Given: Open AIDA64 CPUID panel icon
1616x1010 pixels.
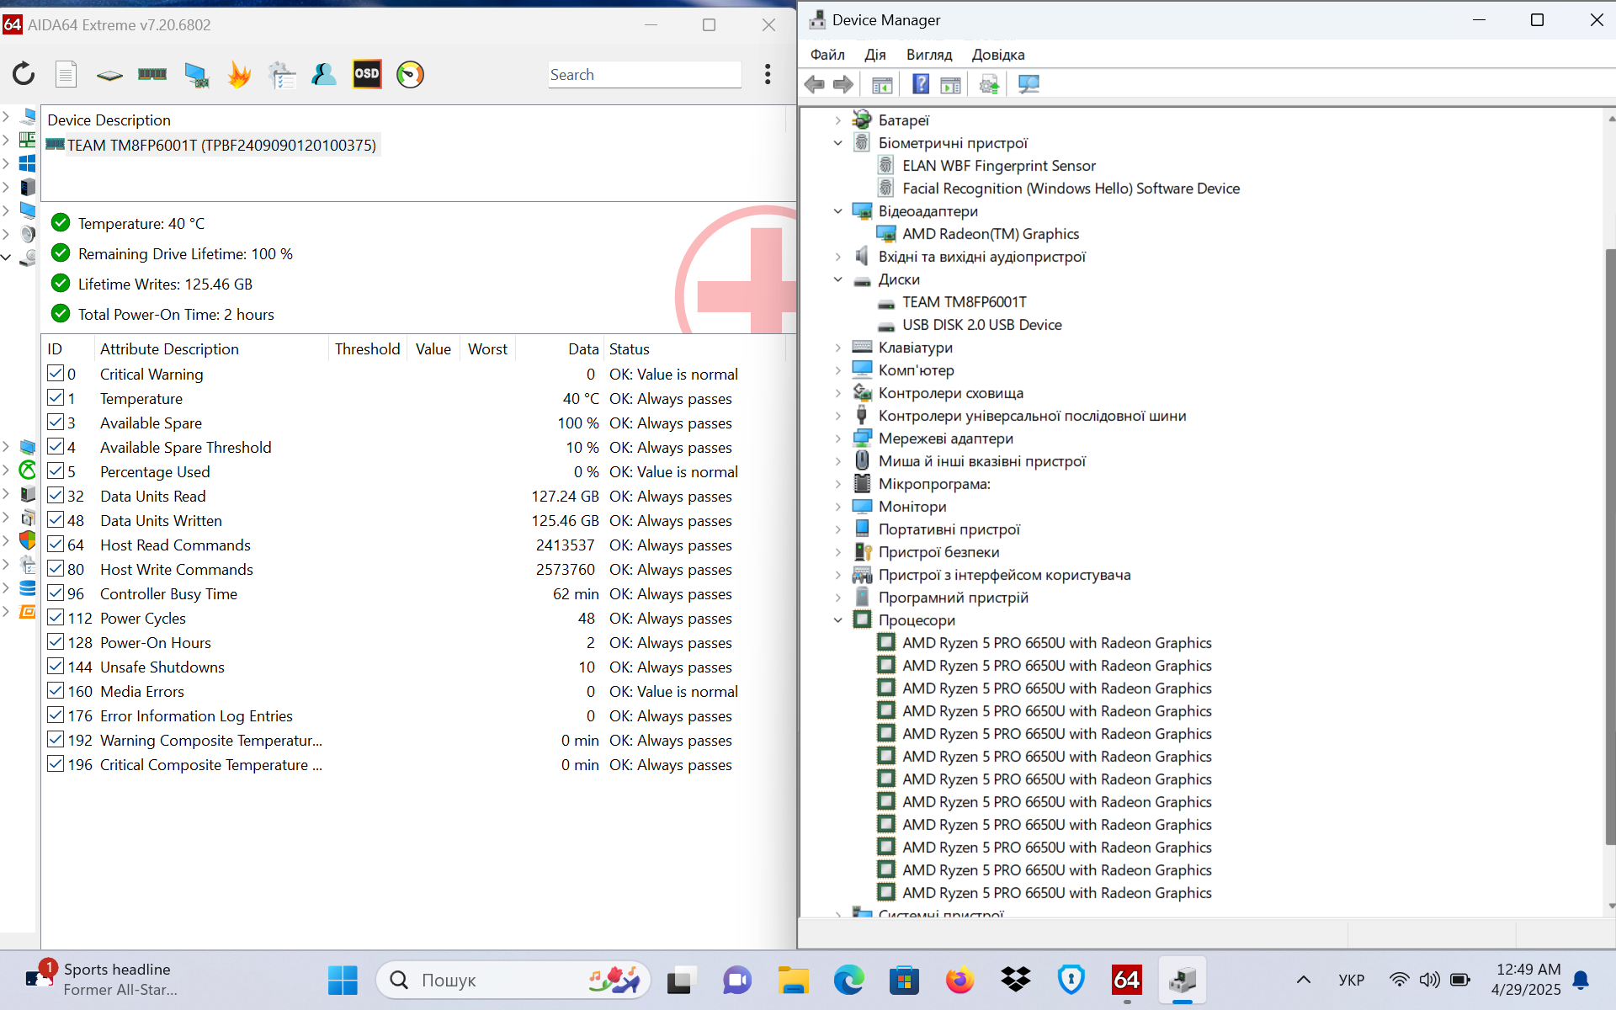Looking at the screenshot, I should (282, 75).
